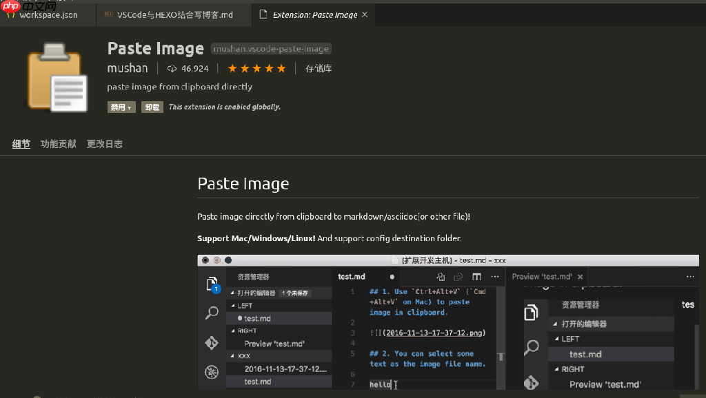The width and height of the screenshot is (706, 398).
Task: Click the search magnifier icon in demo sidebar
Action: click(x=212, y=313)
